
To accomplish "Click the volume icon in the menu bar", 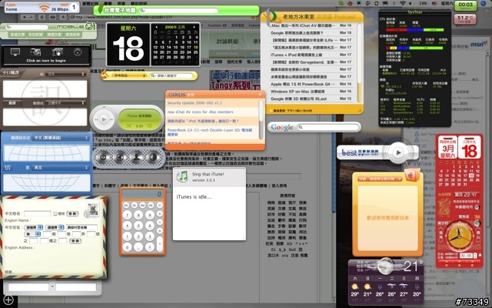I will tap(411, 3).
